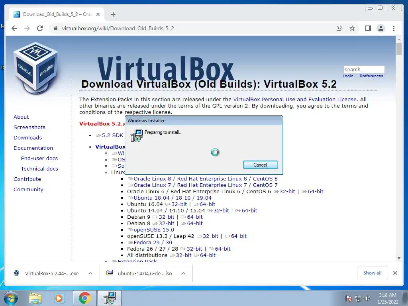
Task: Click 64-bit link for Ubuntu 16.04
Action: (204, 204)
